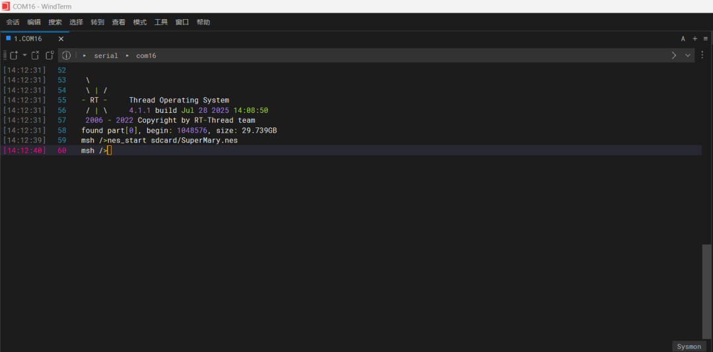Show session info with the circled i icon
This screenshot has width=713, height=352.
click(x=66, y=55)
